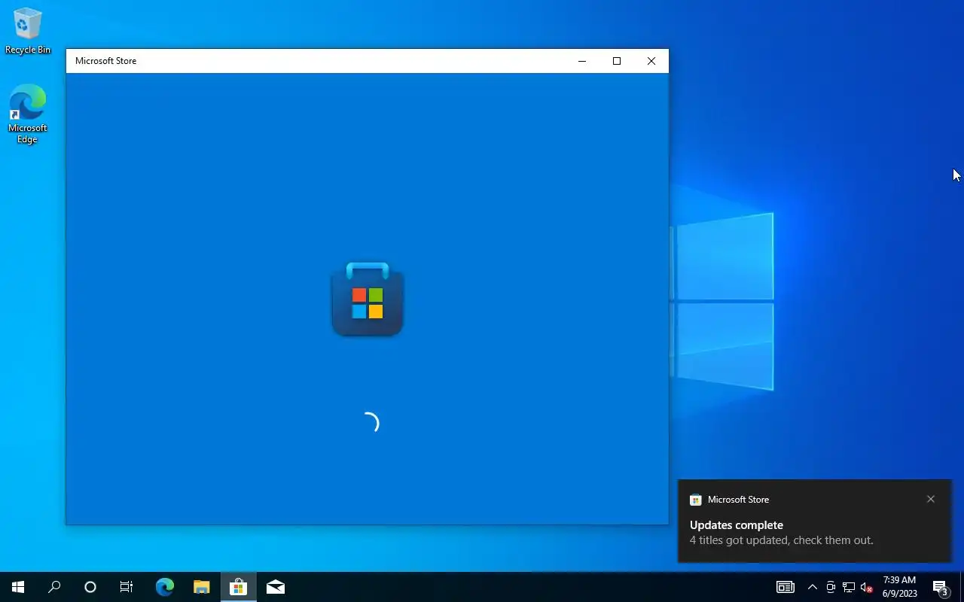Click Microsoft Store taskbar icon

238,587
